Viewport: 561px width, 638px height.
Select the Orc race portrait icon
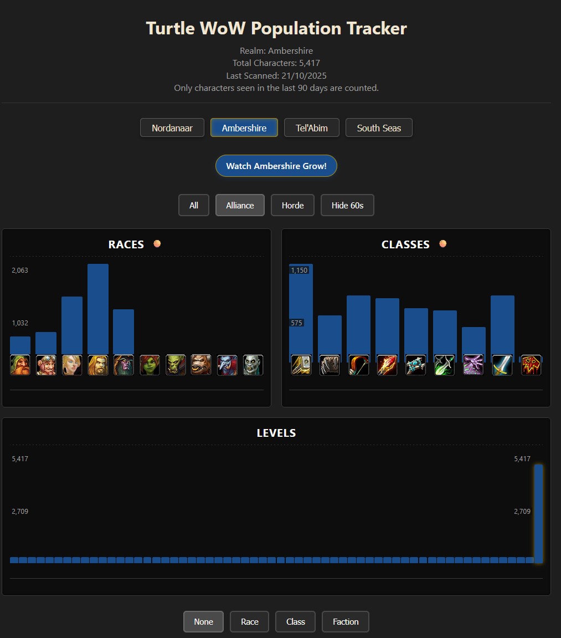coord(176,365)
